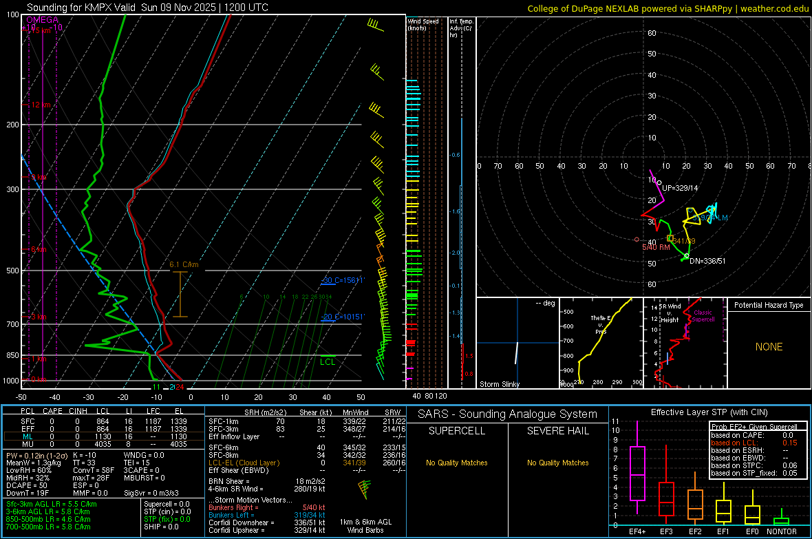The width and height of the screenshot is (812, 539).
Task: Click the SigSvr = 0 m3/s3 value
Action: click(x=151, y=494)
